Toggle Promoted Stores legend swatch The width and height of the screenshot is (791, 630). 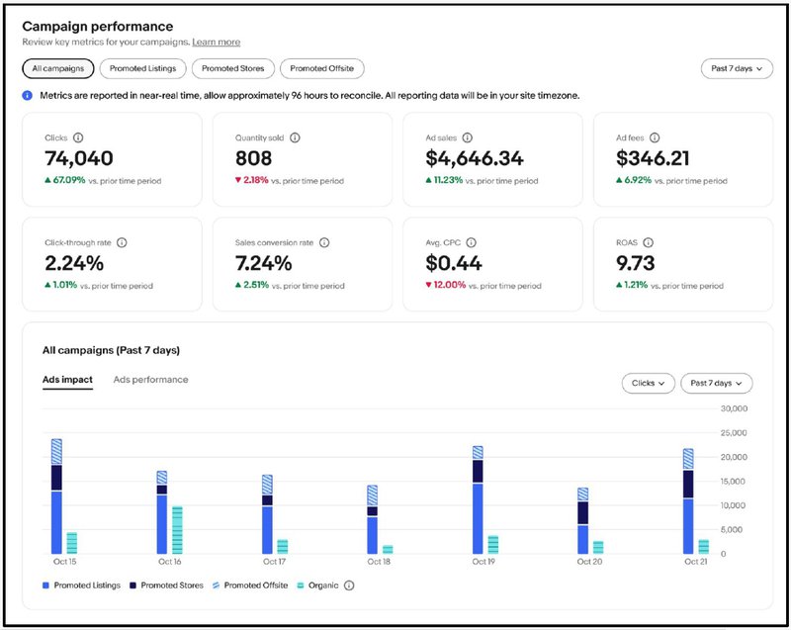(133, 585)
